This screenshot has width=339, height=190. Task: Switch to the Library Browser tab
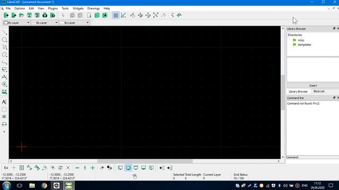pyautogui.click(x=298, y=91)
